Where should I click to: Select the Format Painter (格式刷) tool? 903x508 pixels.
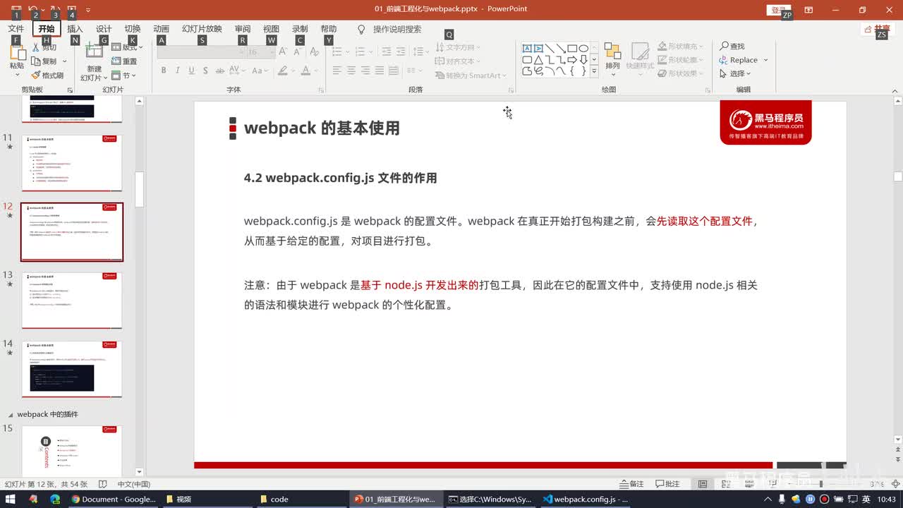(x=47, y=75)
